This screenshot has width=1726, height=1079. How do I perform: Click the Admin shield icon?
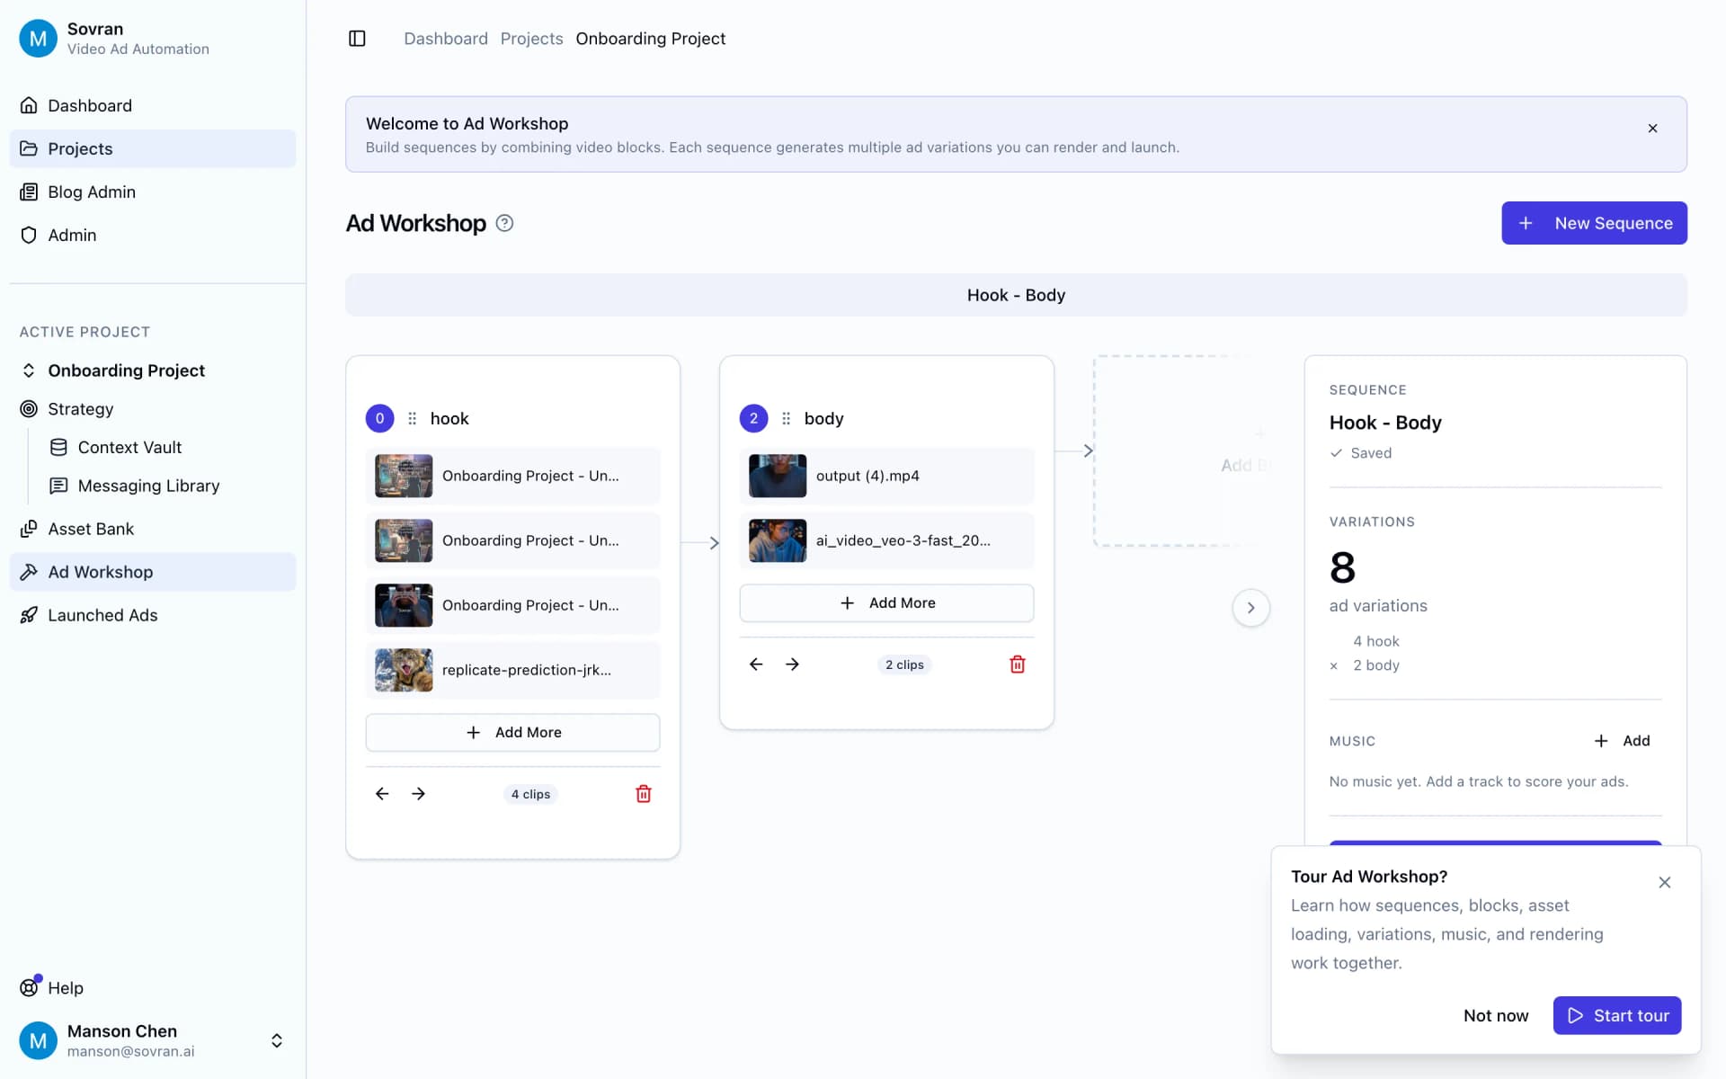pos(31,235)
